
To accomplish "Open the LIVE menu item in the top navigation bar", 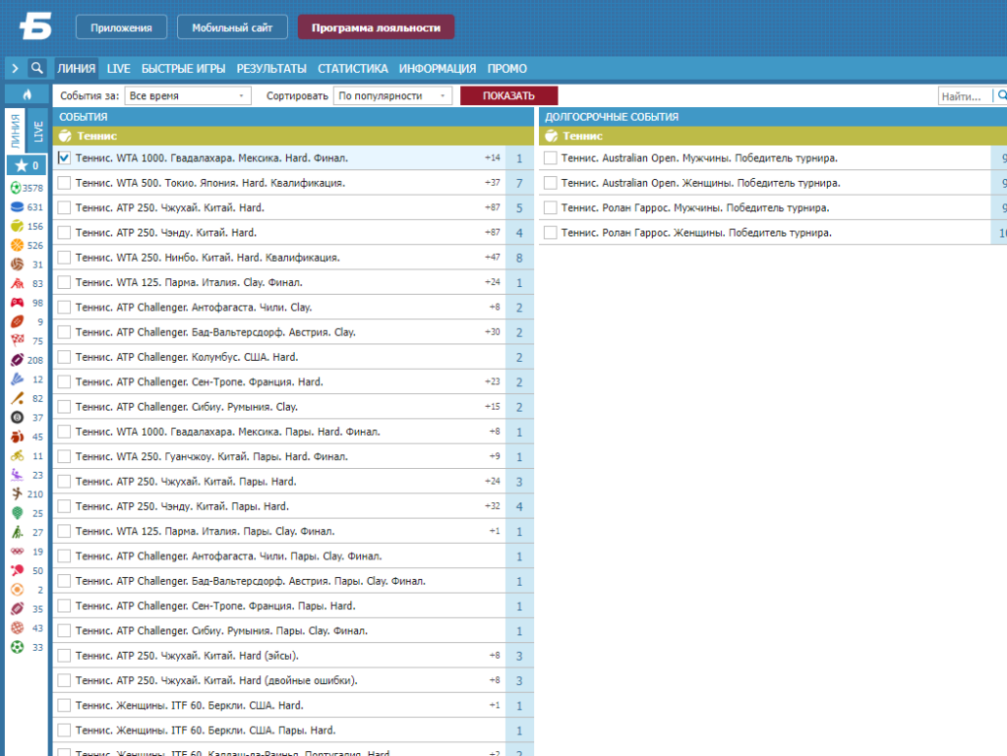I will [x=118, y=69].
